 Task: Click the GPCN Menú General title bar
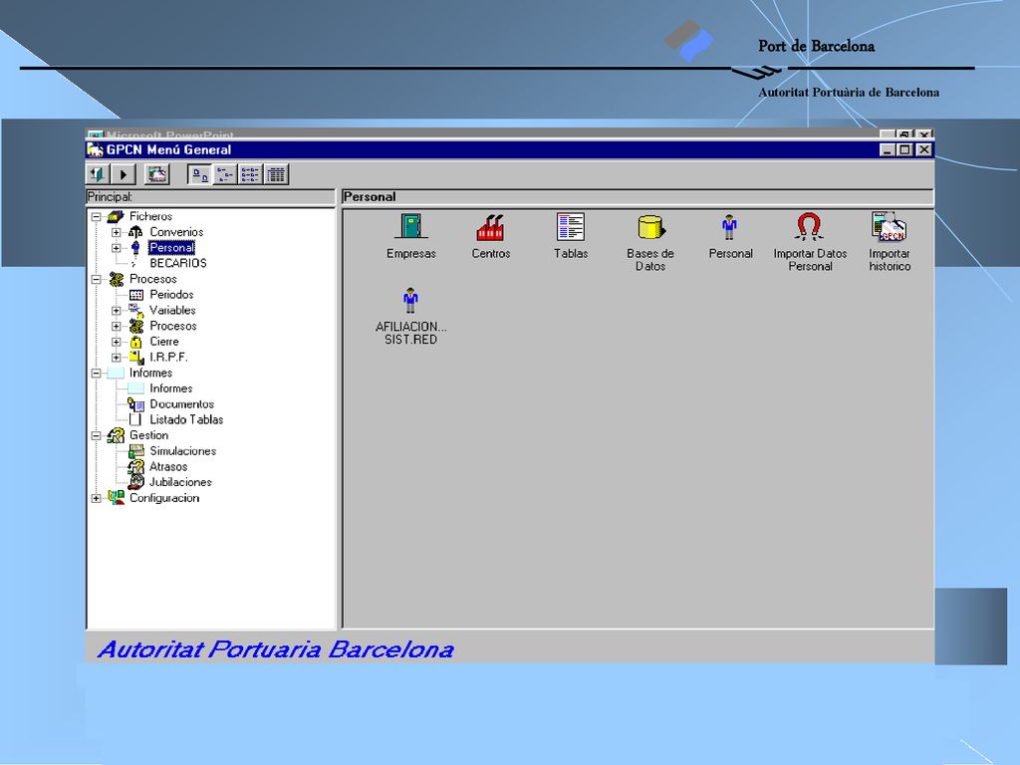click(x=481, y=150)
